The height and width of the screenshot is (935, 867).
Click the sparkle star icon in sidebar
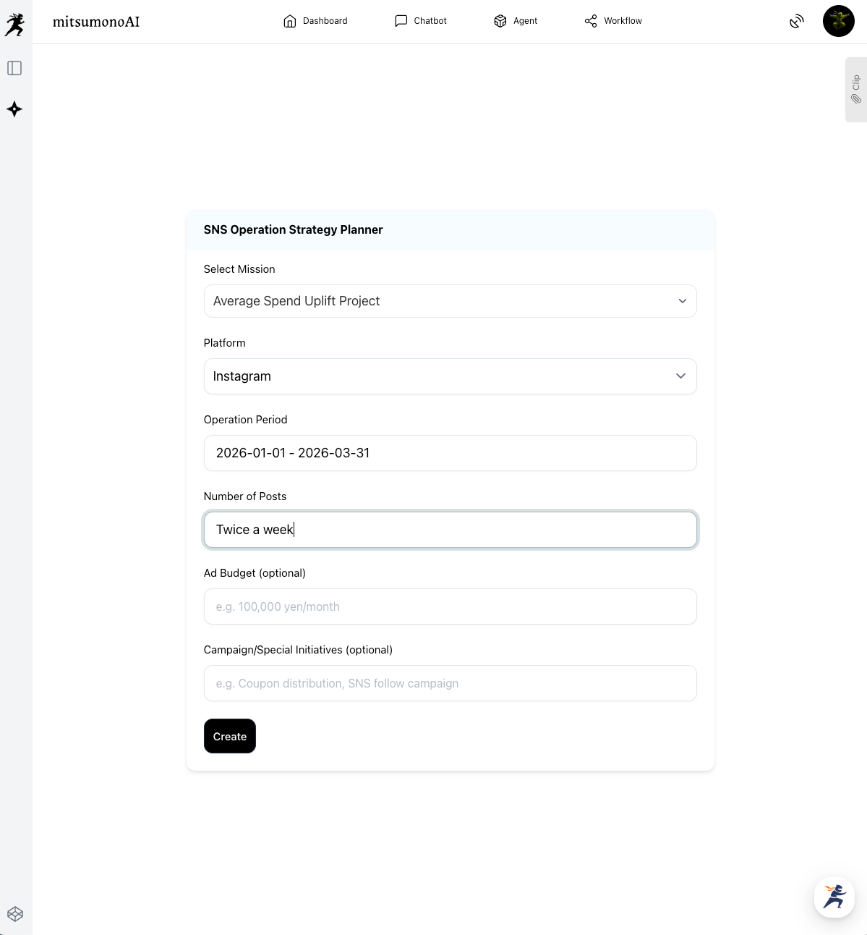pos(14,109)
